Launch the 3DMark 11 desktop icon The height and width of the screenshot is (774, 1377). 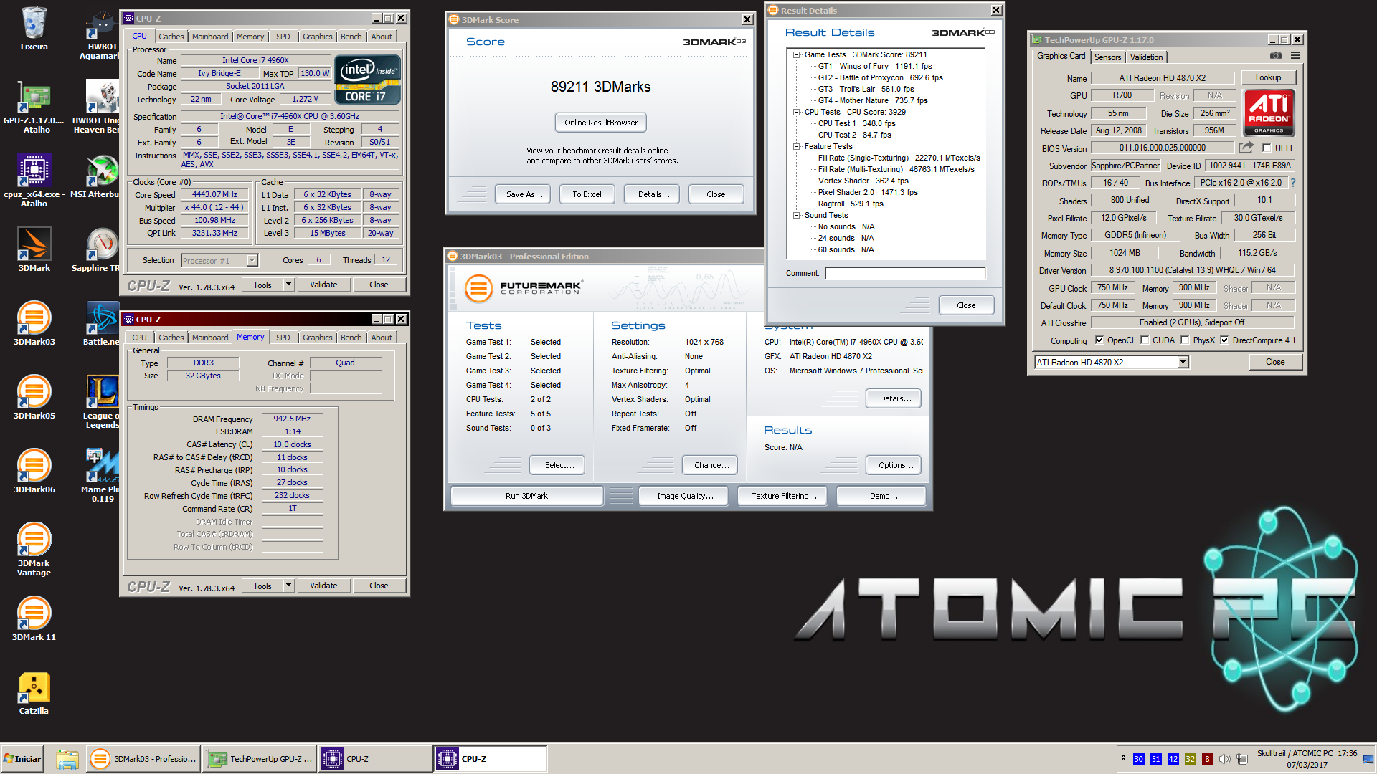[34, 618]
